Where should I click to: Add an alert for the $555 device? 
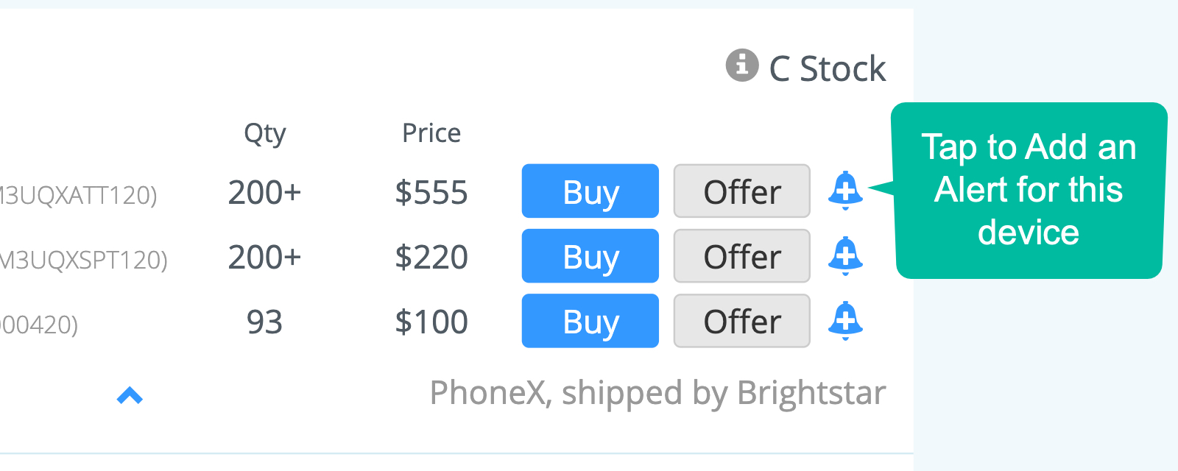pos(845,191)
